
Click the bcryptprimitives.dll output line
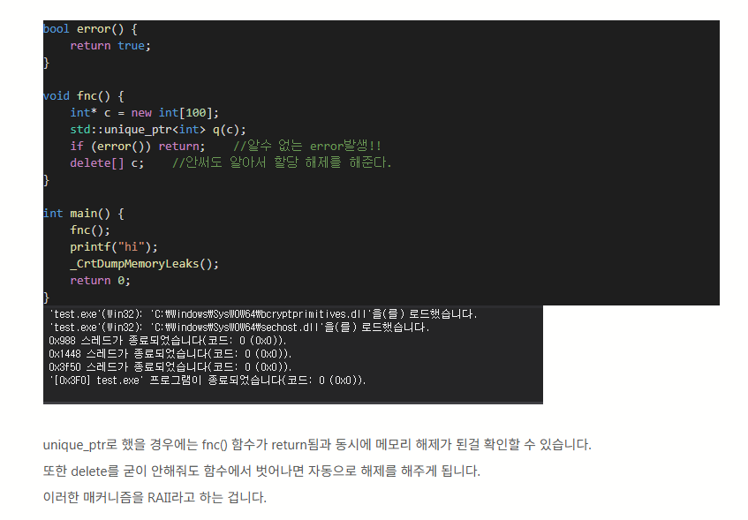[263, 314]
